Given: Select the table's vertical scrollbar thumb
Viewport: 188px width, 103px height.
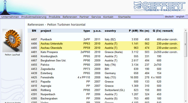Looking at the screenshot, I should (x=186, y=44).
